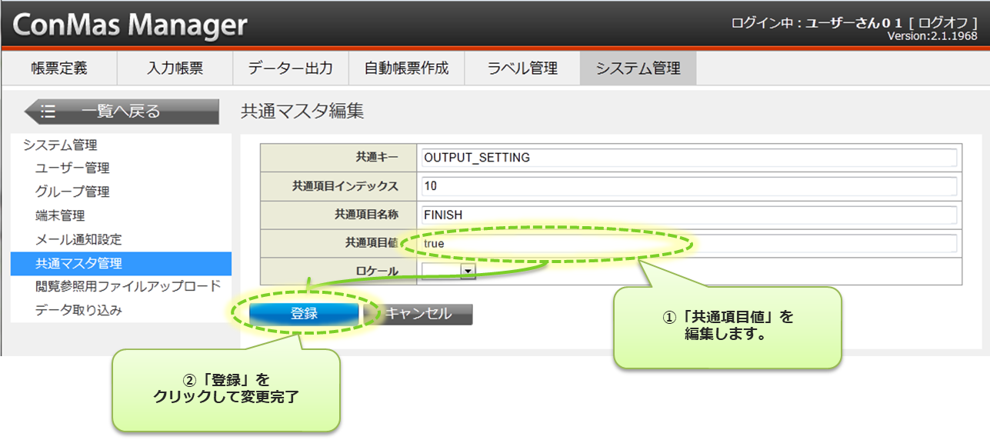The height and width of the screenshot is (440, 990).
Task: Open グループ管理 in the sidebar
Action: click(72, 192)
